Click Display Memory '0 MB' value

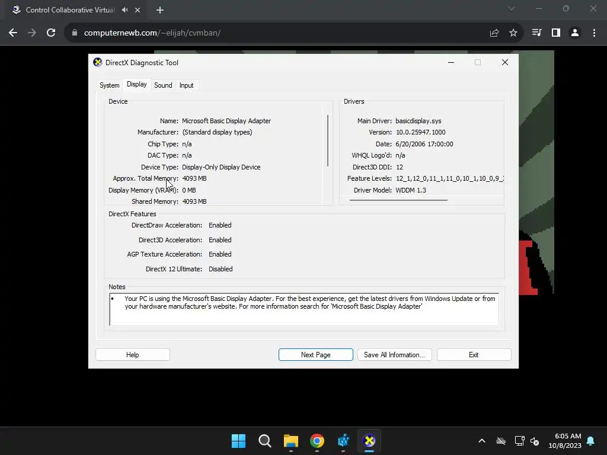[x=189, y=190]
